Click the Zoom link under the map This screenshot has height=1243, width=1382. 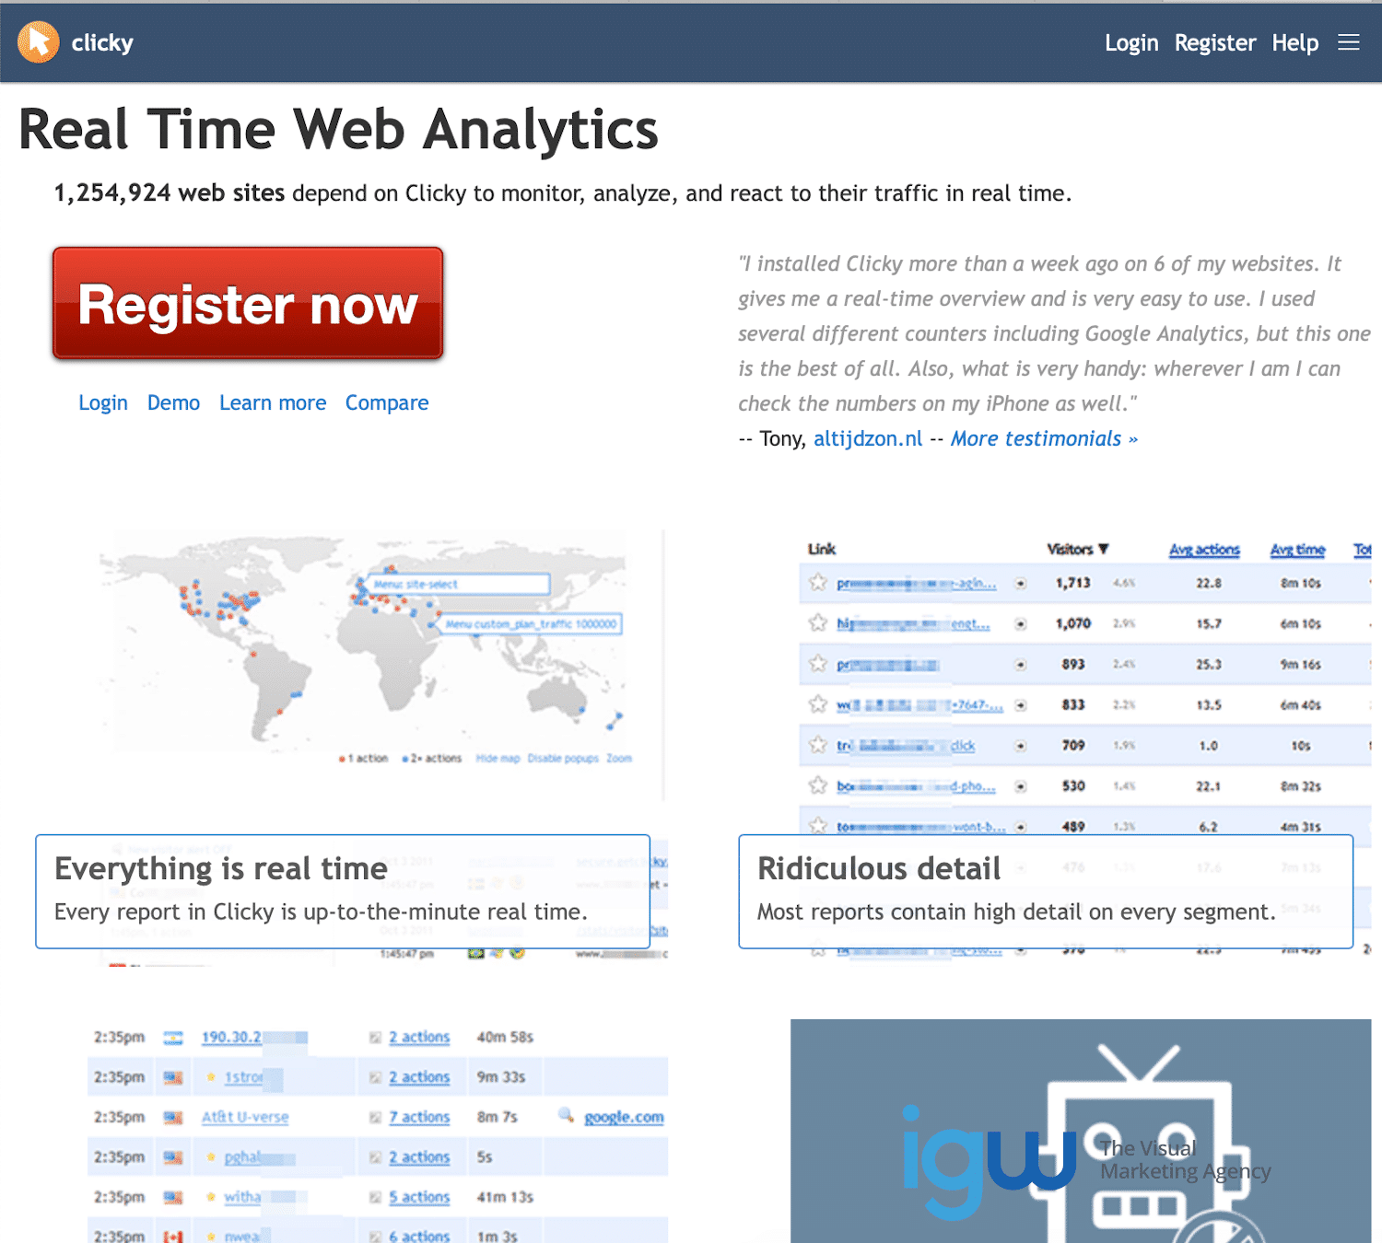[619, 759]
